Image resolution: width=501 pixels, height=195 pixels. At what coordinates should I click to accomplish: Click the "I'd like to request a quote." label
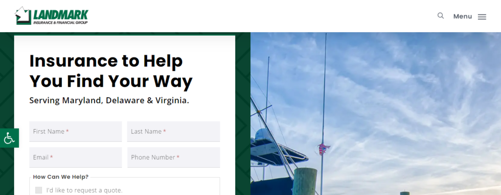tap(84, 191)
